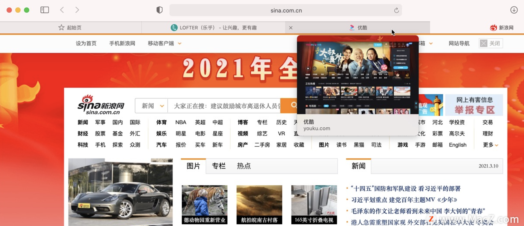Open the 航拍皖南古村落 thumbnail
This screenshot has width=524, height=226.
(259, 204)
